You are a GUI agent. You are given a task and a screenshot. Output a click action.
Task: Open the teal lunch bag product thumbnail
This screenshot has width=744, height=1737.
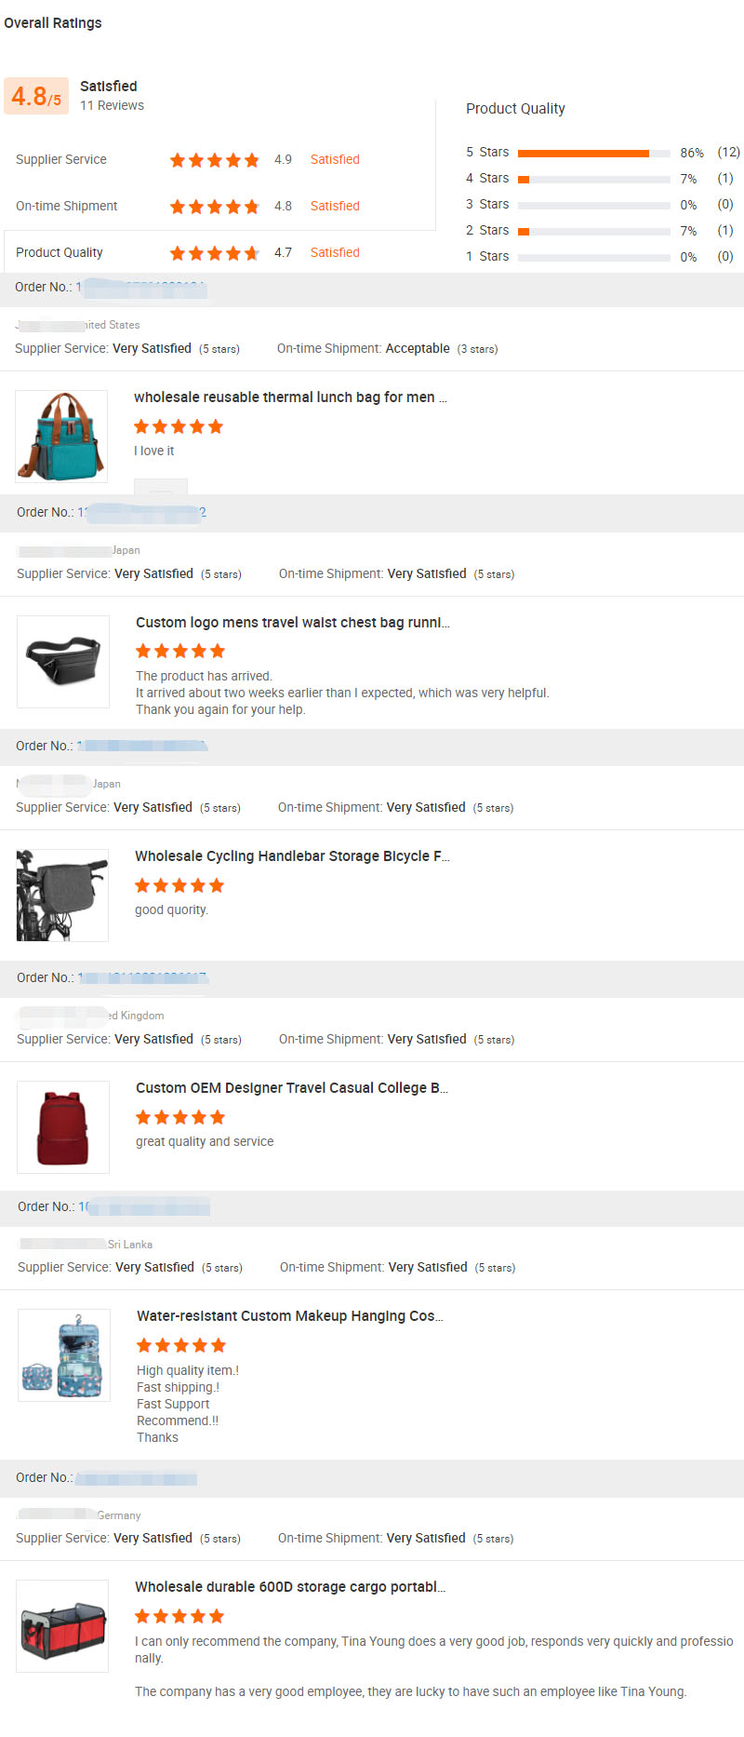(x=61, y=437)
